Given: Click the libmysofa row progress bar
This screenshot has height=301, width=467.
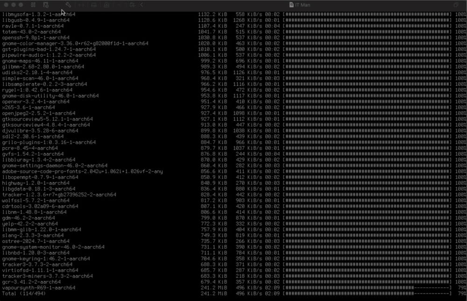Looking at the screenshot, I should (x=367, y=14).
